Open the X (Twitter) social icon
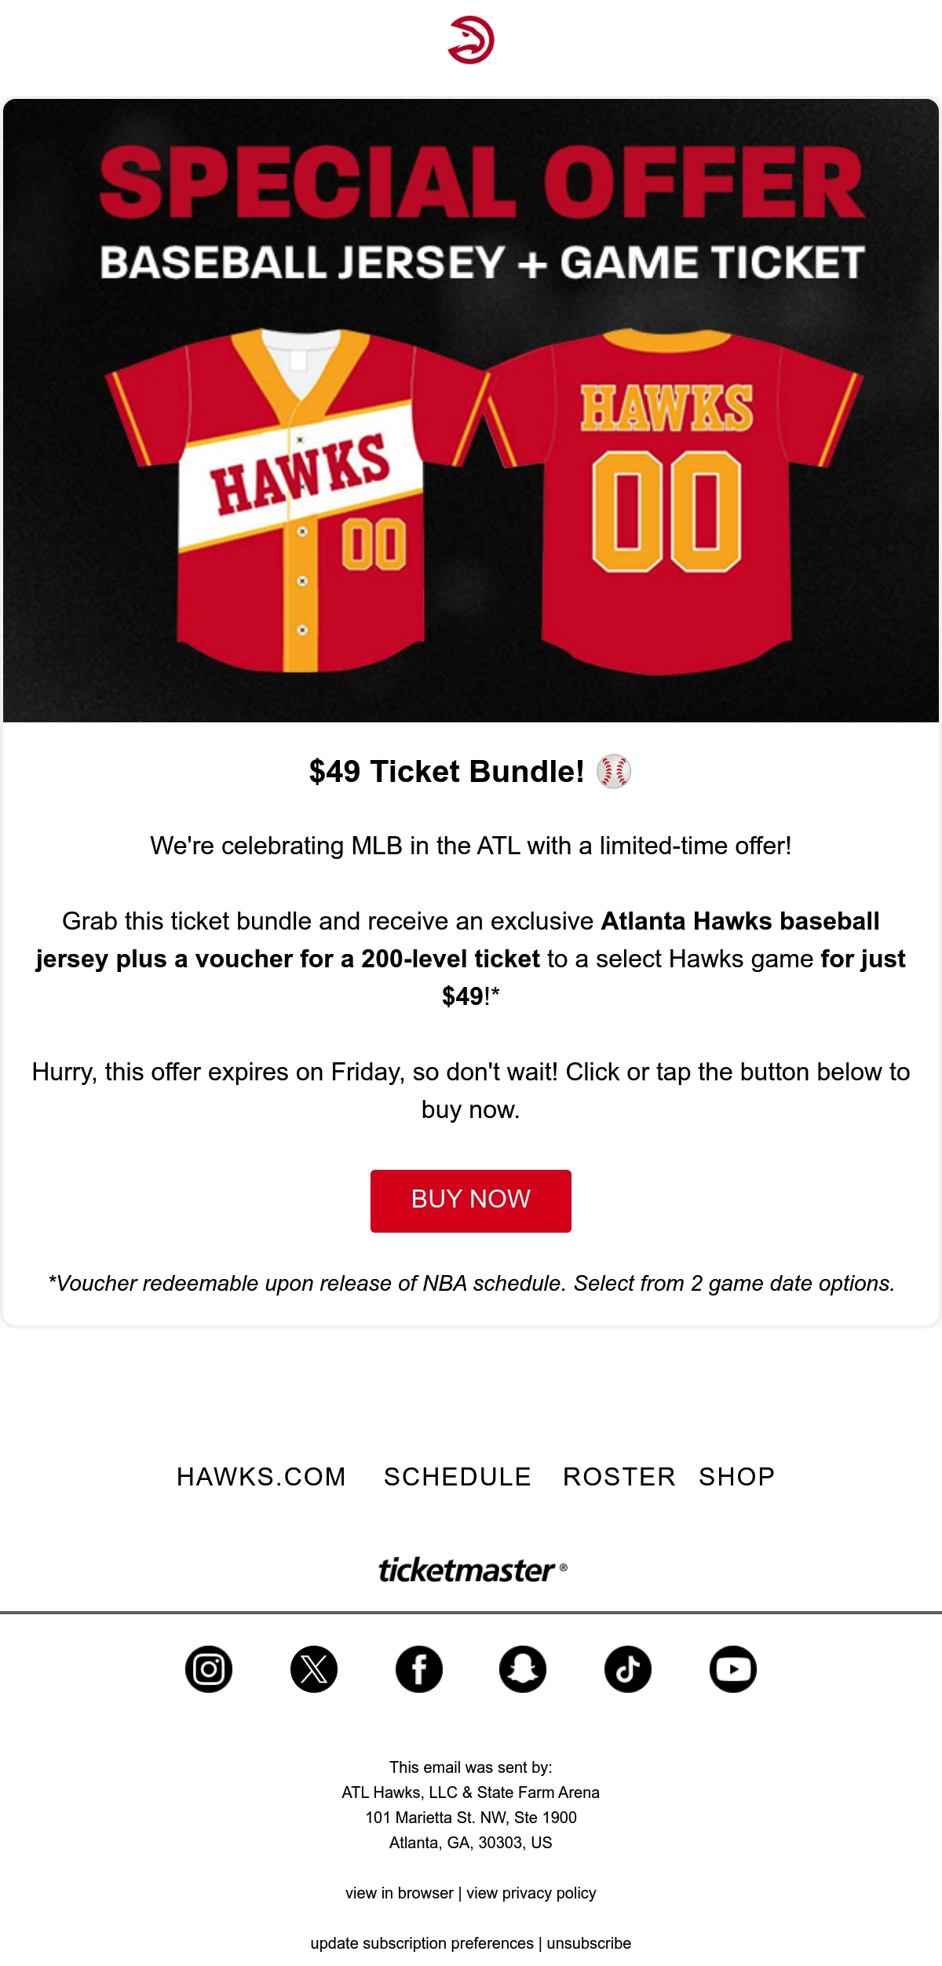 [314, 1669]
